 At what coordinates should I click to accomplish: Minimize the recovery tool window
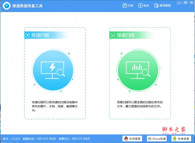tap(179, 3)
